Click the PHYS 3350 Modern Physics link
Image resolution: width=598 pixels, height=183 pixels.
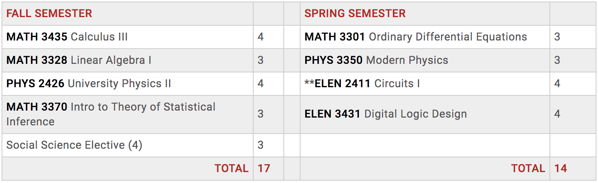click(x=376, y=60)
